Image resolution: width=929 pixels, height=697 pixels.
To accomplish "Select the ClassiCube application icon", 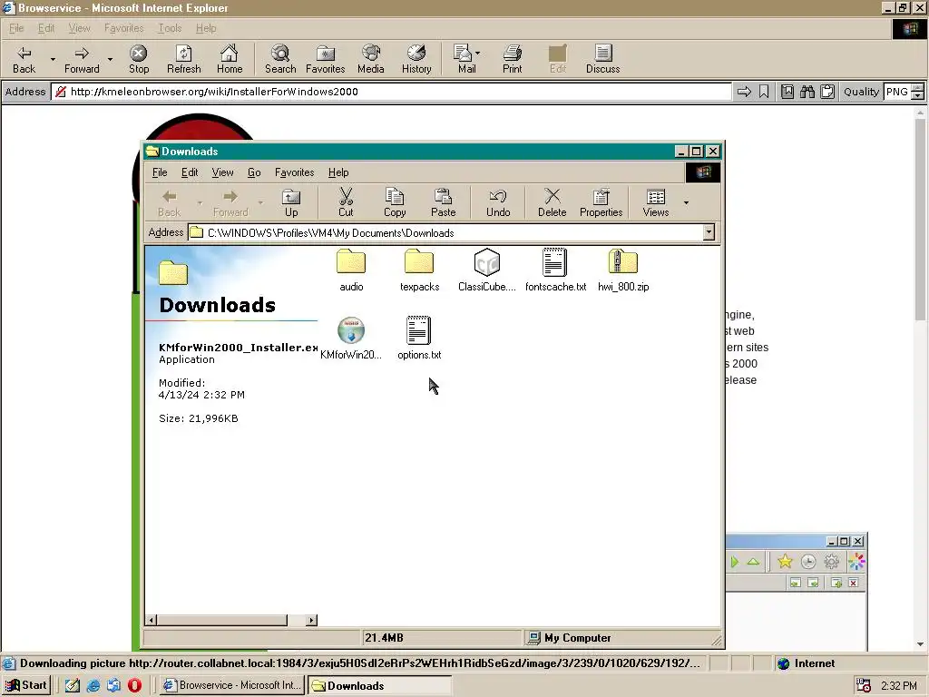I will tap(487, 270).
